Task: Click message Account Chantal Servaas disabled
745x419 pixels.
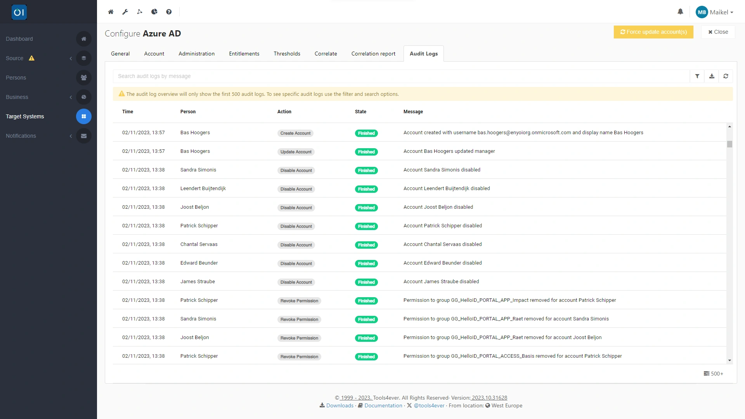Action: [x=442, y=244]
